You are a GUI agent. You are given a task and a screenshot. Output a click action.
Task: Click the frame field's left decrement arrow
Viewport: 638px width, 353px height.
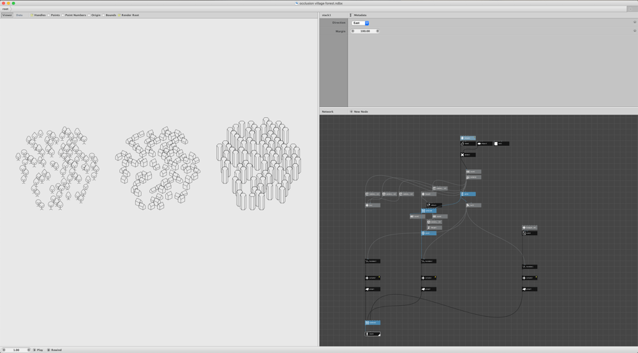coord(4,350)
